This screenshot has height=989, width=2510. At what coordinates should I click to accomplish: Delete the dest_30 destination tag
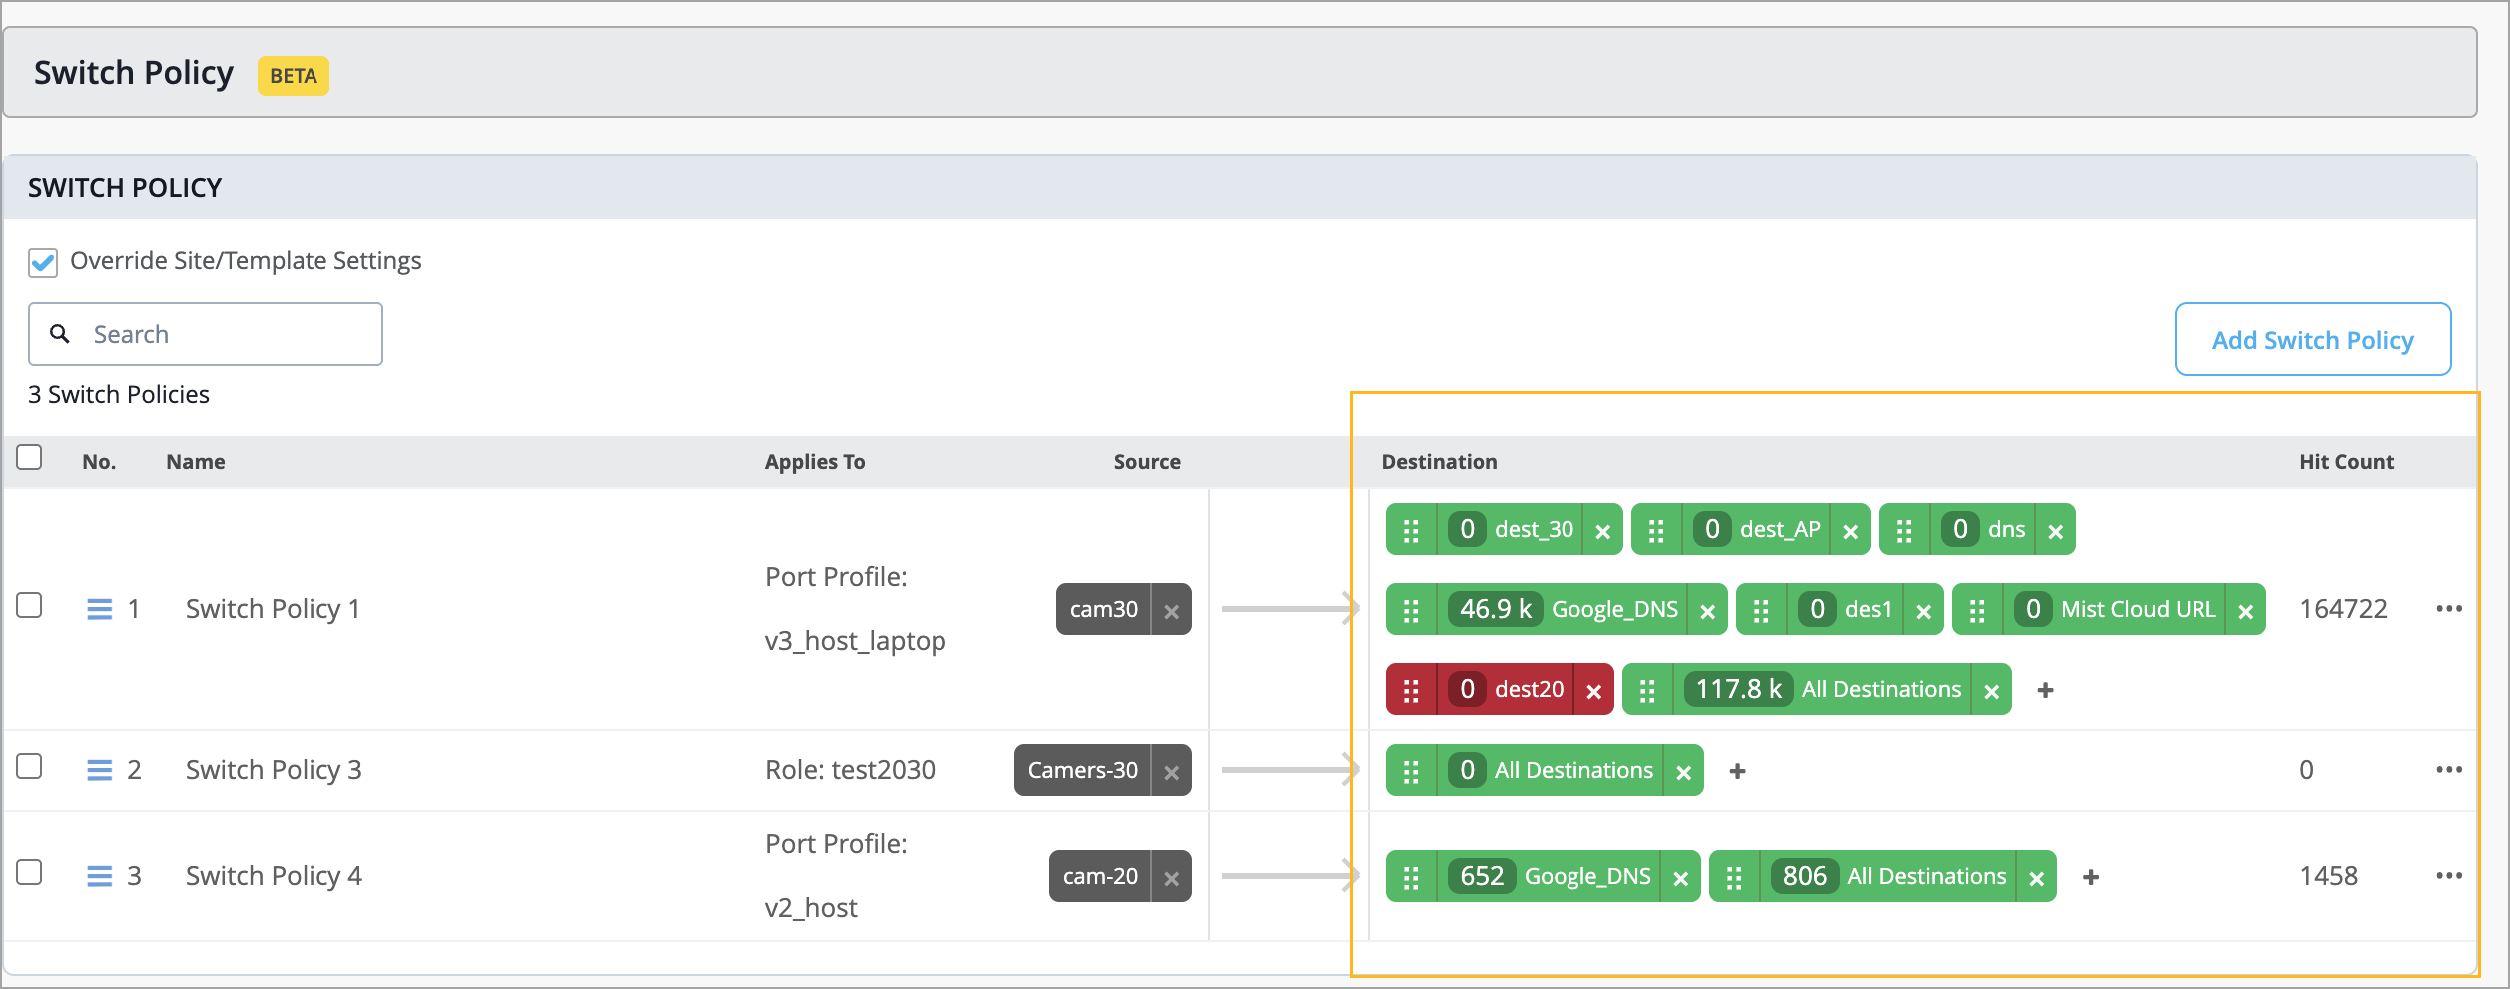coord(1601,529)
